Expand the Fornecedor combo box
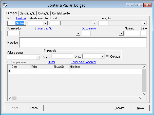Screen dimensions: 154x115 pyautogui.click(x=78, y=34)
